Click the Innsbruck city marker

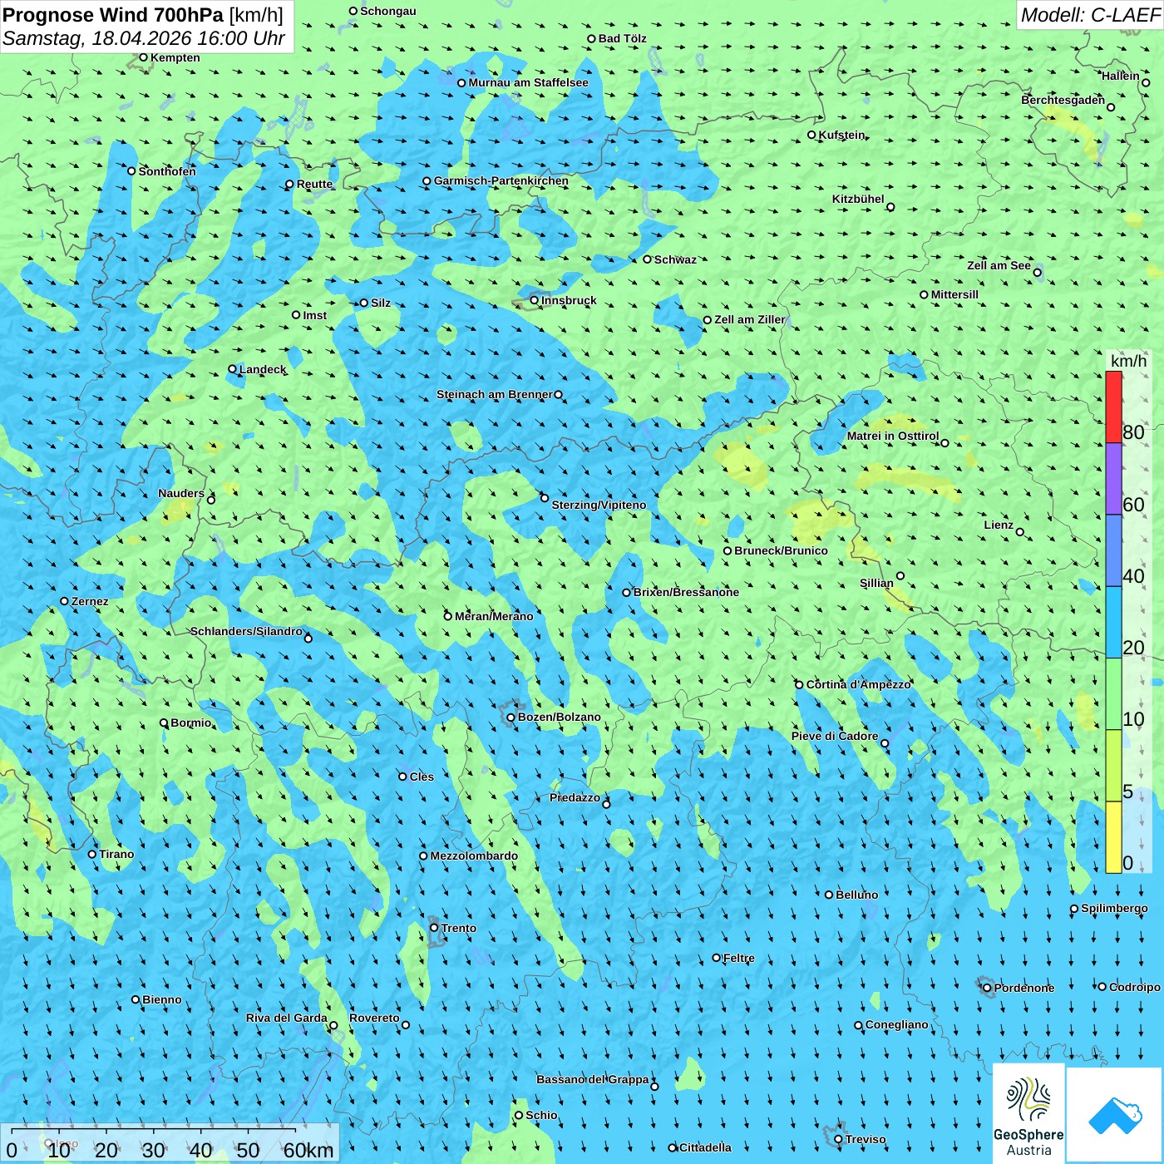tap(535, 300)
